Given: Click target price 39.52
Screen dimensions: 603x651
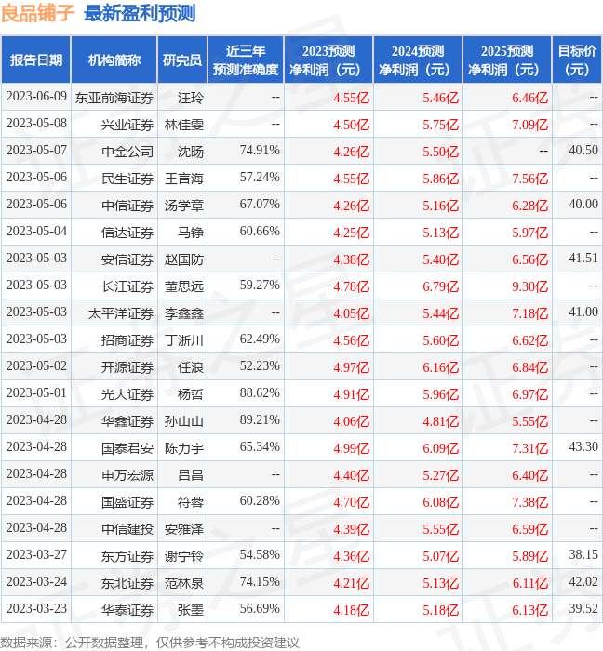Looking at the screenshot, I should 583,609.
